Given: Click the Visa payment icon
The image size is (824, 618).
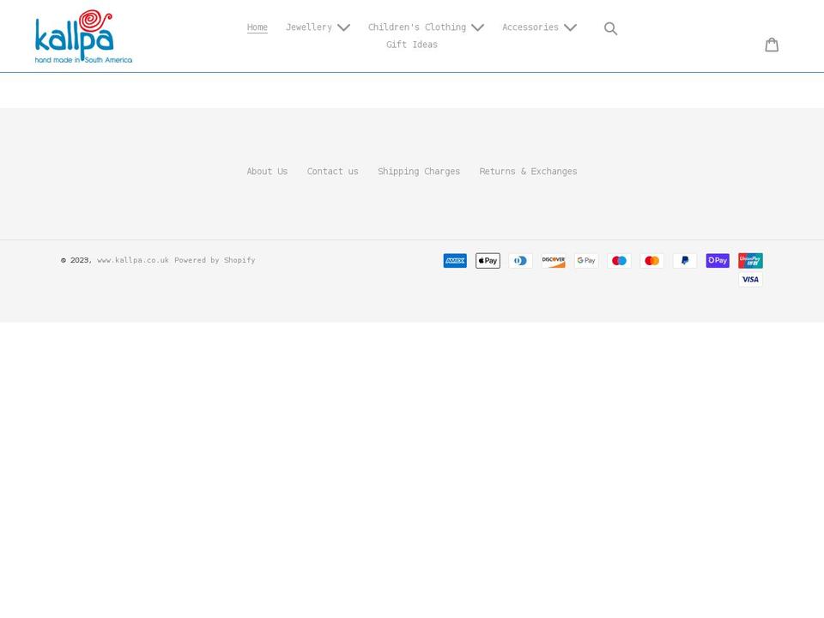Looking at the screenshot, I should 750,279.
